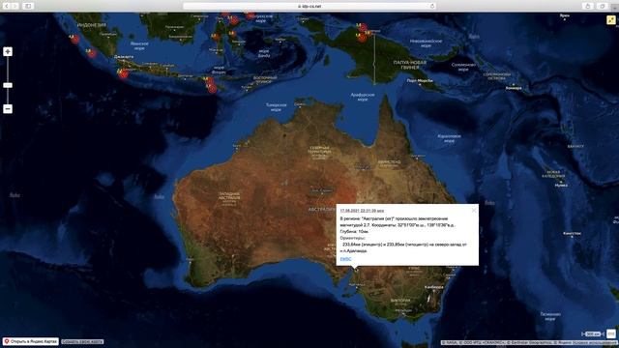Zoom in with the map plus button
Screen dimensions: 619x348
(8, 51)
